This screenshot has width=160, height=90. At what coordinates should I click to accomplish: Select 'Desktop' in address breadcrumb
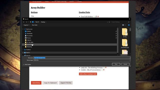43,22
